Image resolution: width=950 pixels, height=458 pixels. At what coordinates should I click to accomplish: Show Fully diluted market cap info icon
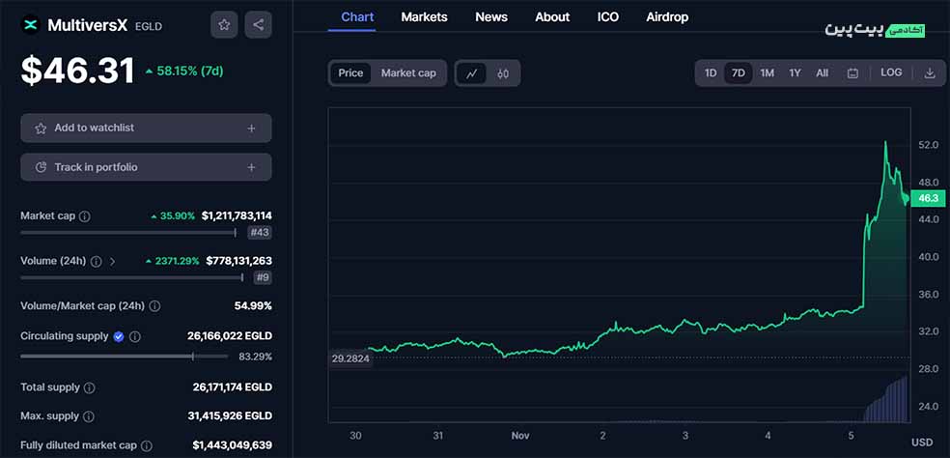click(x=146, y=445)
